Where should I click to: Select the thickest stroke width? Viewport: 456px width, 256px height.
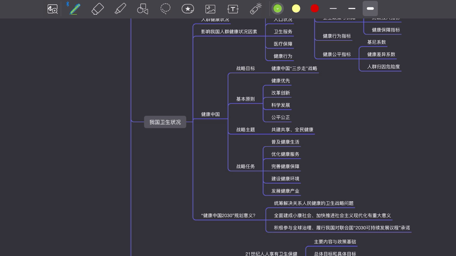[x=370, y=9]
